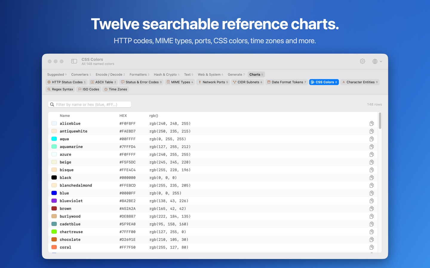Open the Regex Syntax chart
The image size is (430, 268).
(x=60, y=89)
